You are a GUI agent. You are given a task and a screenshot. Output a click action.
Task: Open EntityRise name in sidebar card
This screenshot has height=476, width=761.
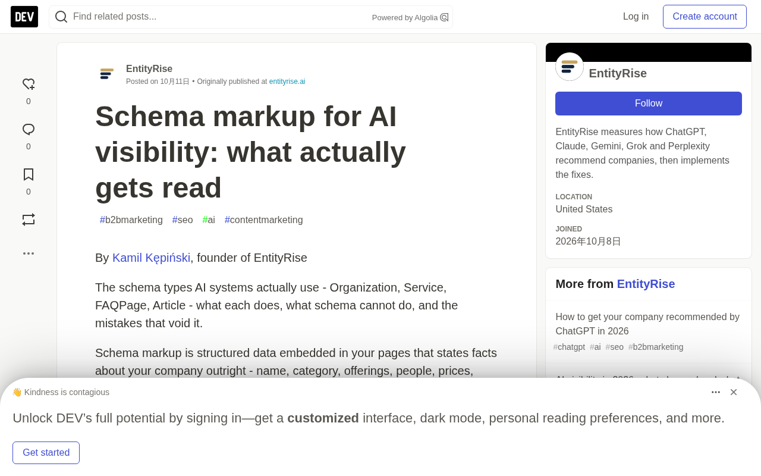pos(618,73)
